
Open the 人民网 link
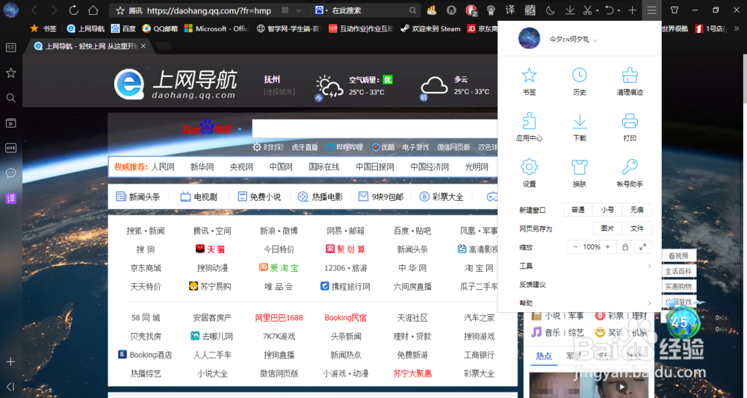pos(163,167)
